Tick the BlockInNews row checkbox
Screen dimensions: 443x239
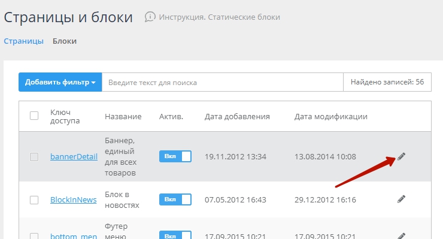tap(34, 199)
